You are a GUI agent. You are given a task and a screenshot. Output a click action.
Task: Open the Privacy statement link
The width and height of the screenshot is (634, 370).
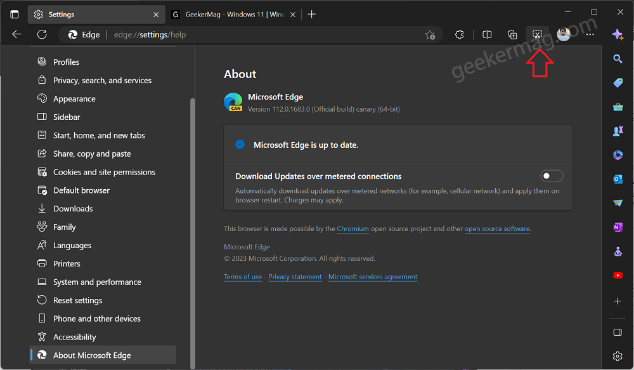pos(295,277)
